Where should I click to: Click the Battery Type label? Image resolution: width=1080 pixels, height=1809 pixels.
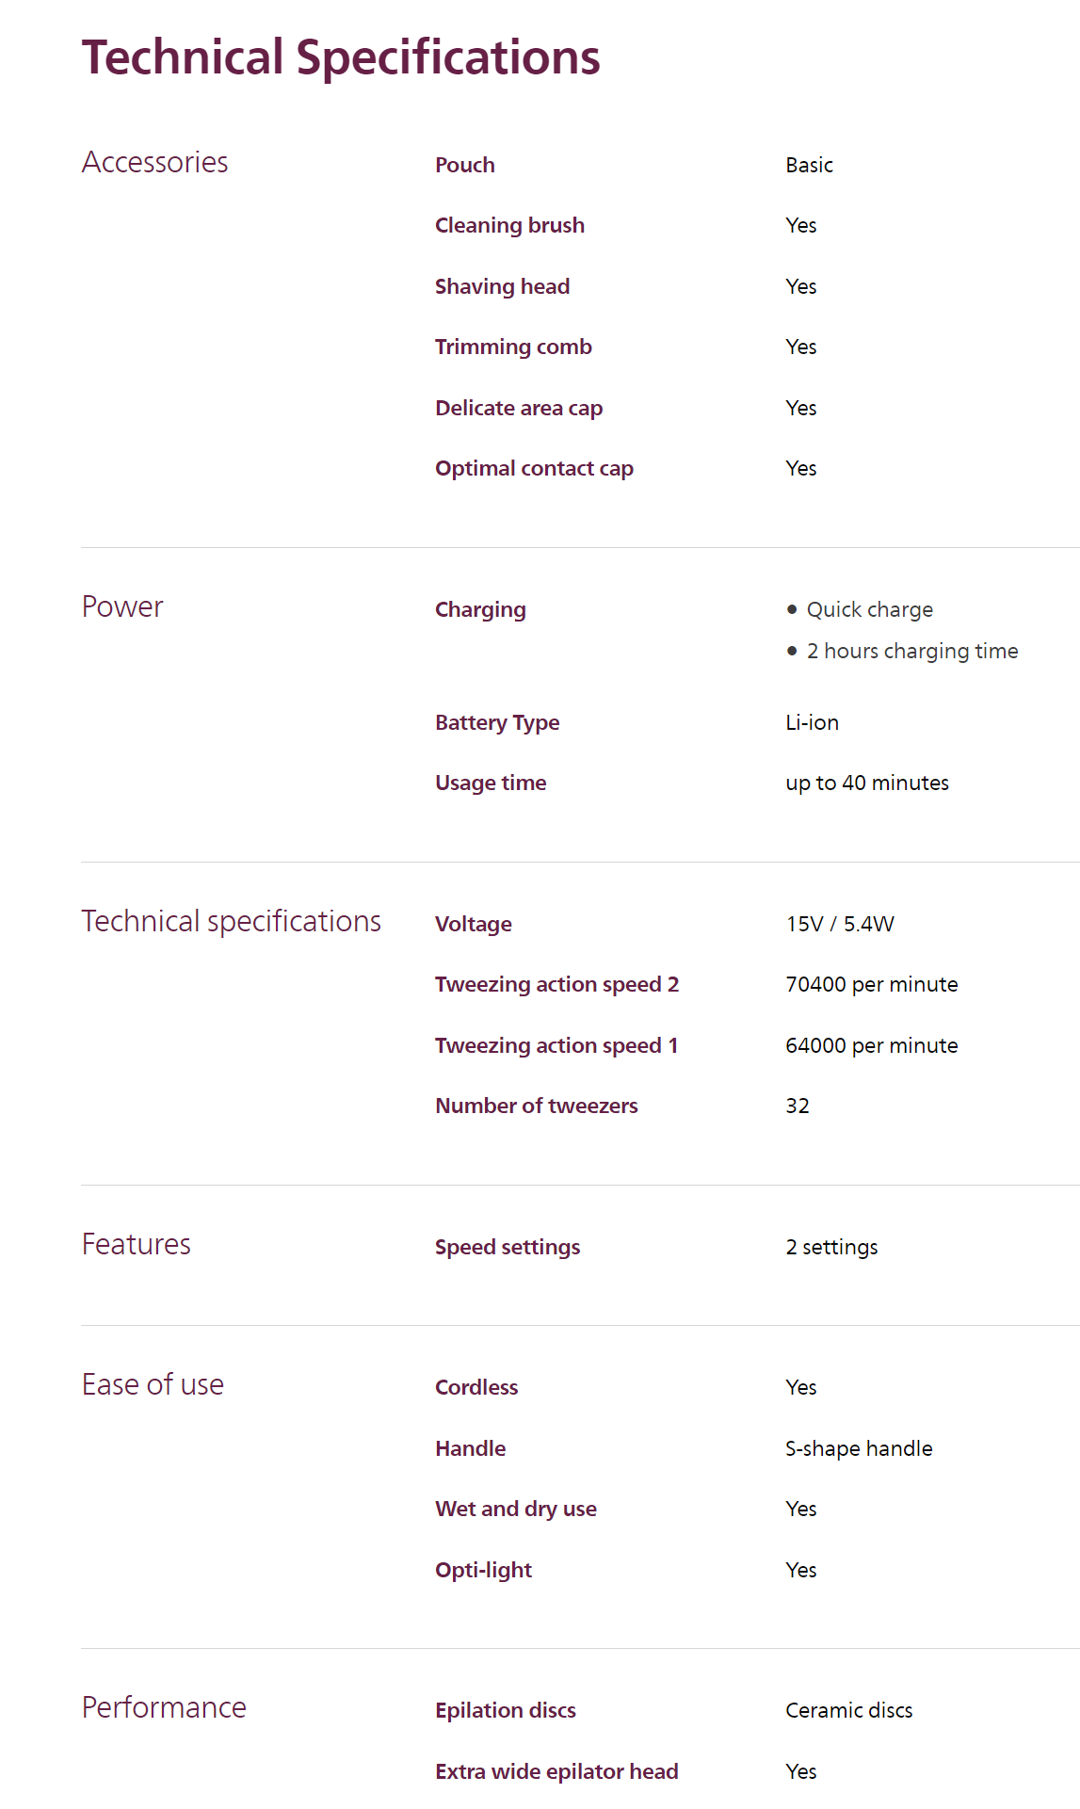point(497,722)
